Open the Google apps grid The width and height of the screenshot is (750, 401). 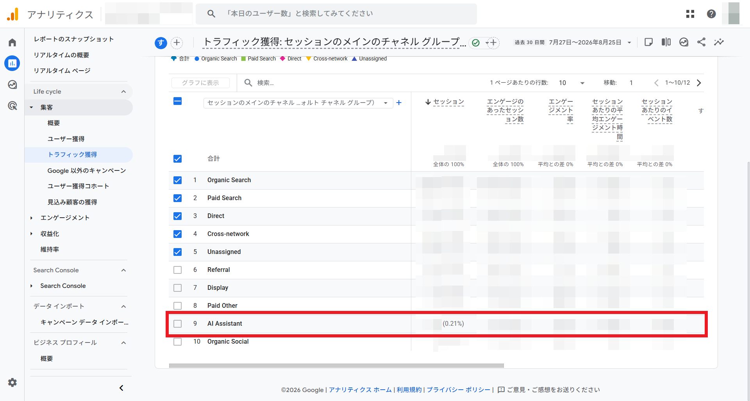(x=690, y=14)
